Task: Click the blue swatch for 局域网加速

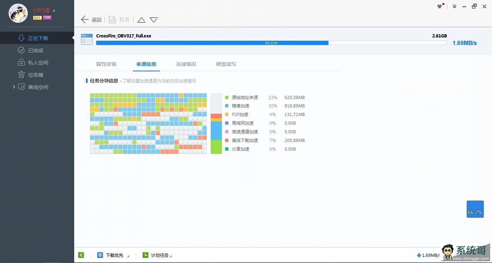Action: (227, 123)
